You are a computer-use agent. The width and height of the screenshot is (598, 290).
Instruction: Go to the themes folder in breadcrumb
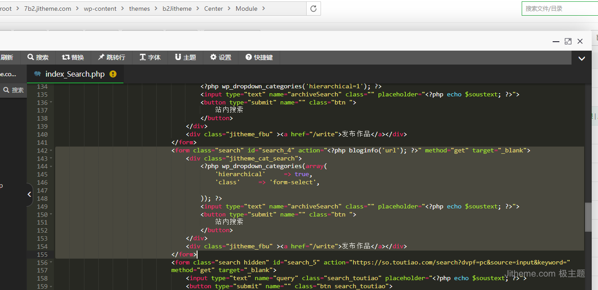click(x=139, y=9)
